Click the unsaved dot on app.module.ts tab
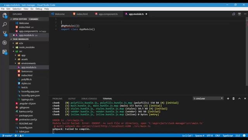Image resolution: width=248 pixels, height=140 pixels. pyautogui.click(x=146, y=14)
